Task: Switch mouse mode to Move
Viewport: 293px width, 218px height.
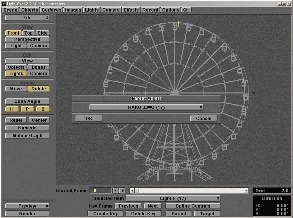Action: 16,89
